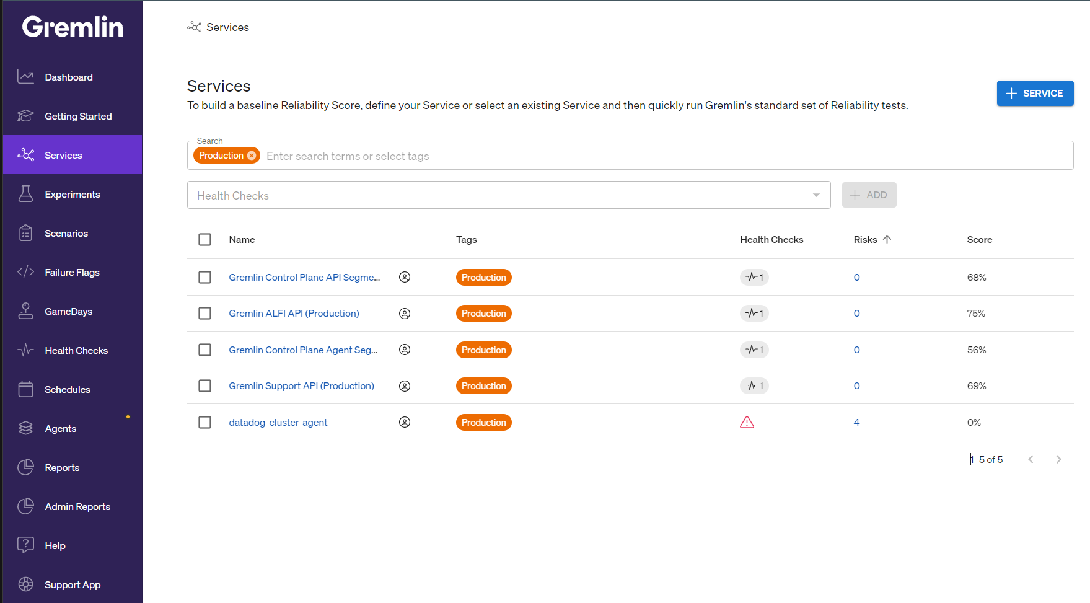Open the Gremlin ALFI API (Production) link

pos(294,314)
